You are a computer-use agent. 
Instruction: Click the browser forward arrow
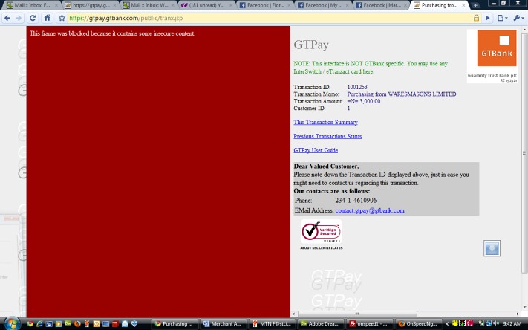(19, 18)
